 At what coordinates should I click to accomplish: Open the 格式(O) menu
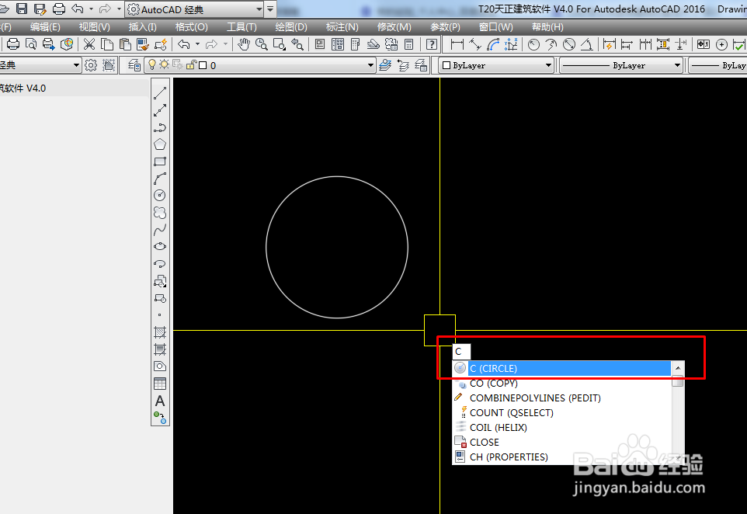coord(191,27)
